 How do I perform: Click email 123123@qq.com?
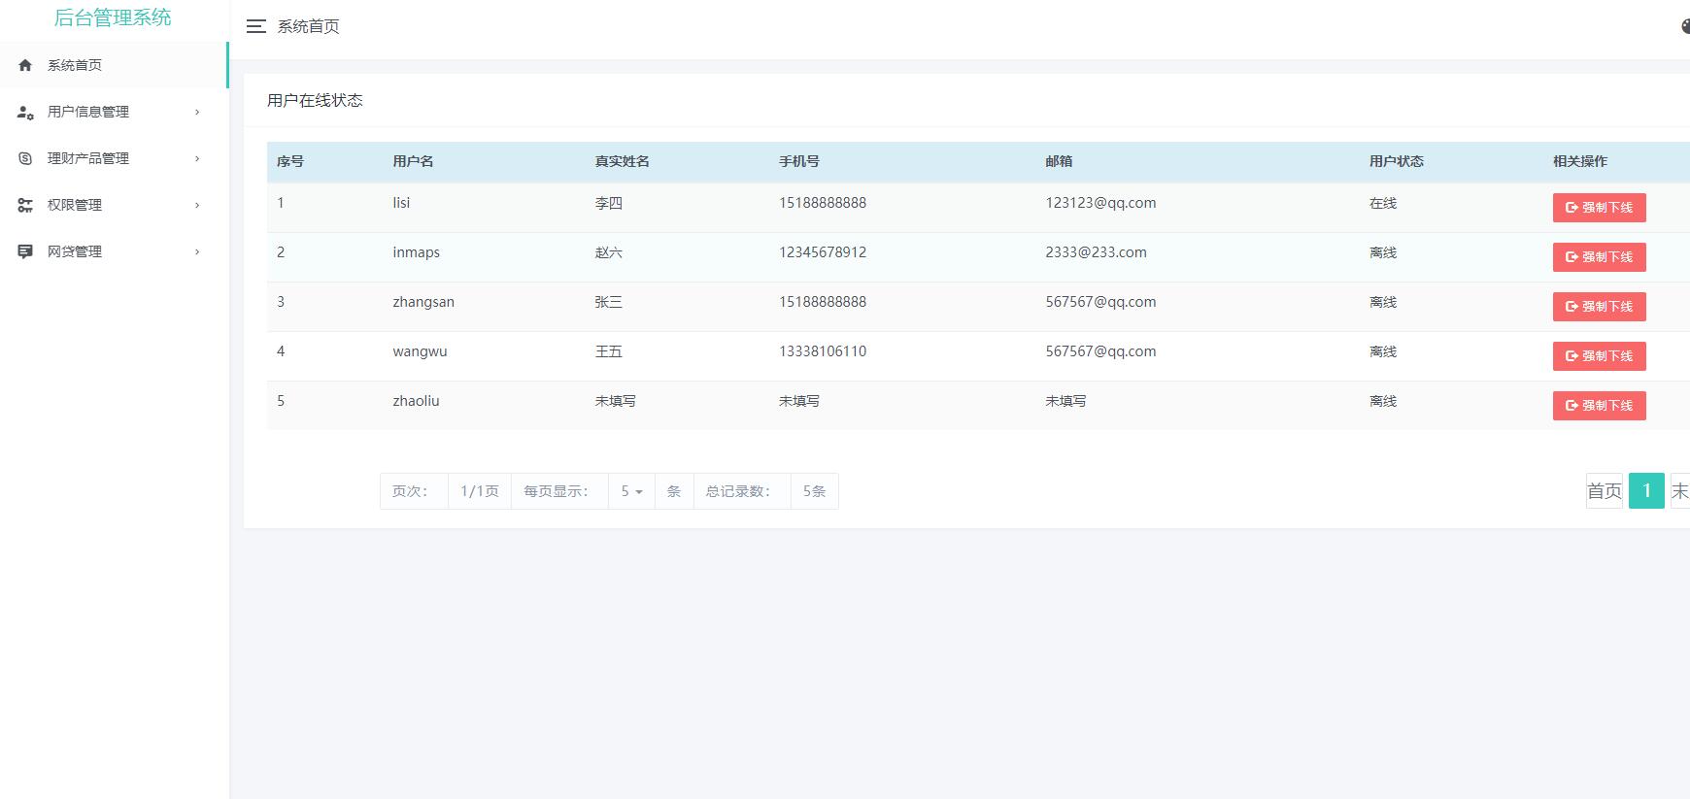click(x=1100, y=203)
